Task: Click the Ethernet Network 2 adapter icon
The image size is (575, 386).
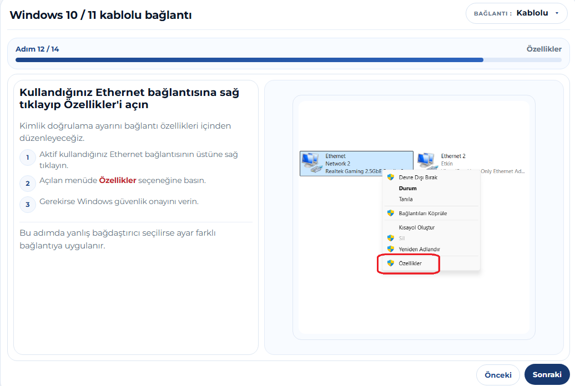Action: click(x=311, y=162)
